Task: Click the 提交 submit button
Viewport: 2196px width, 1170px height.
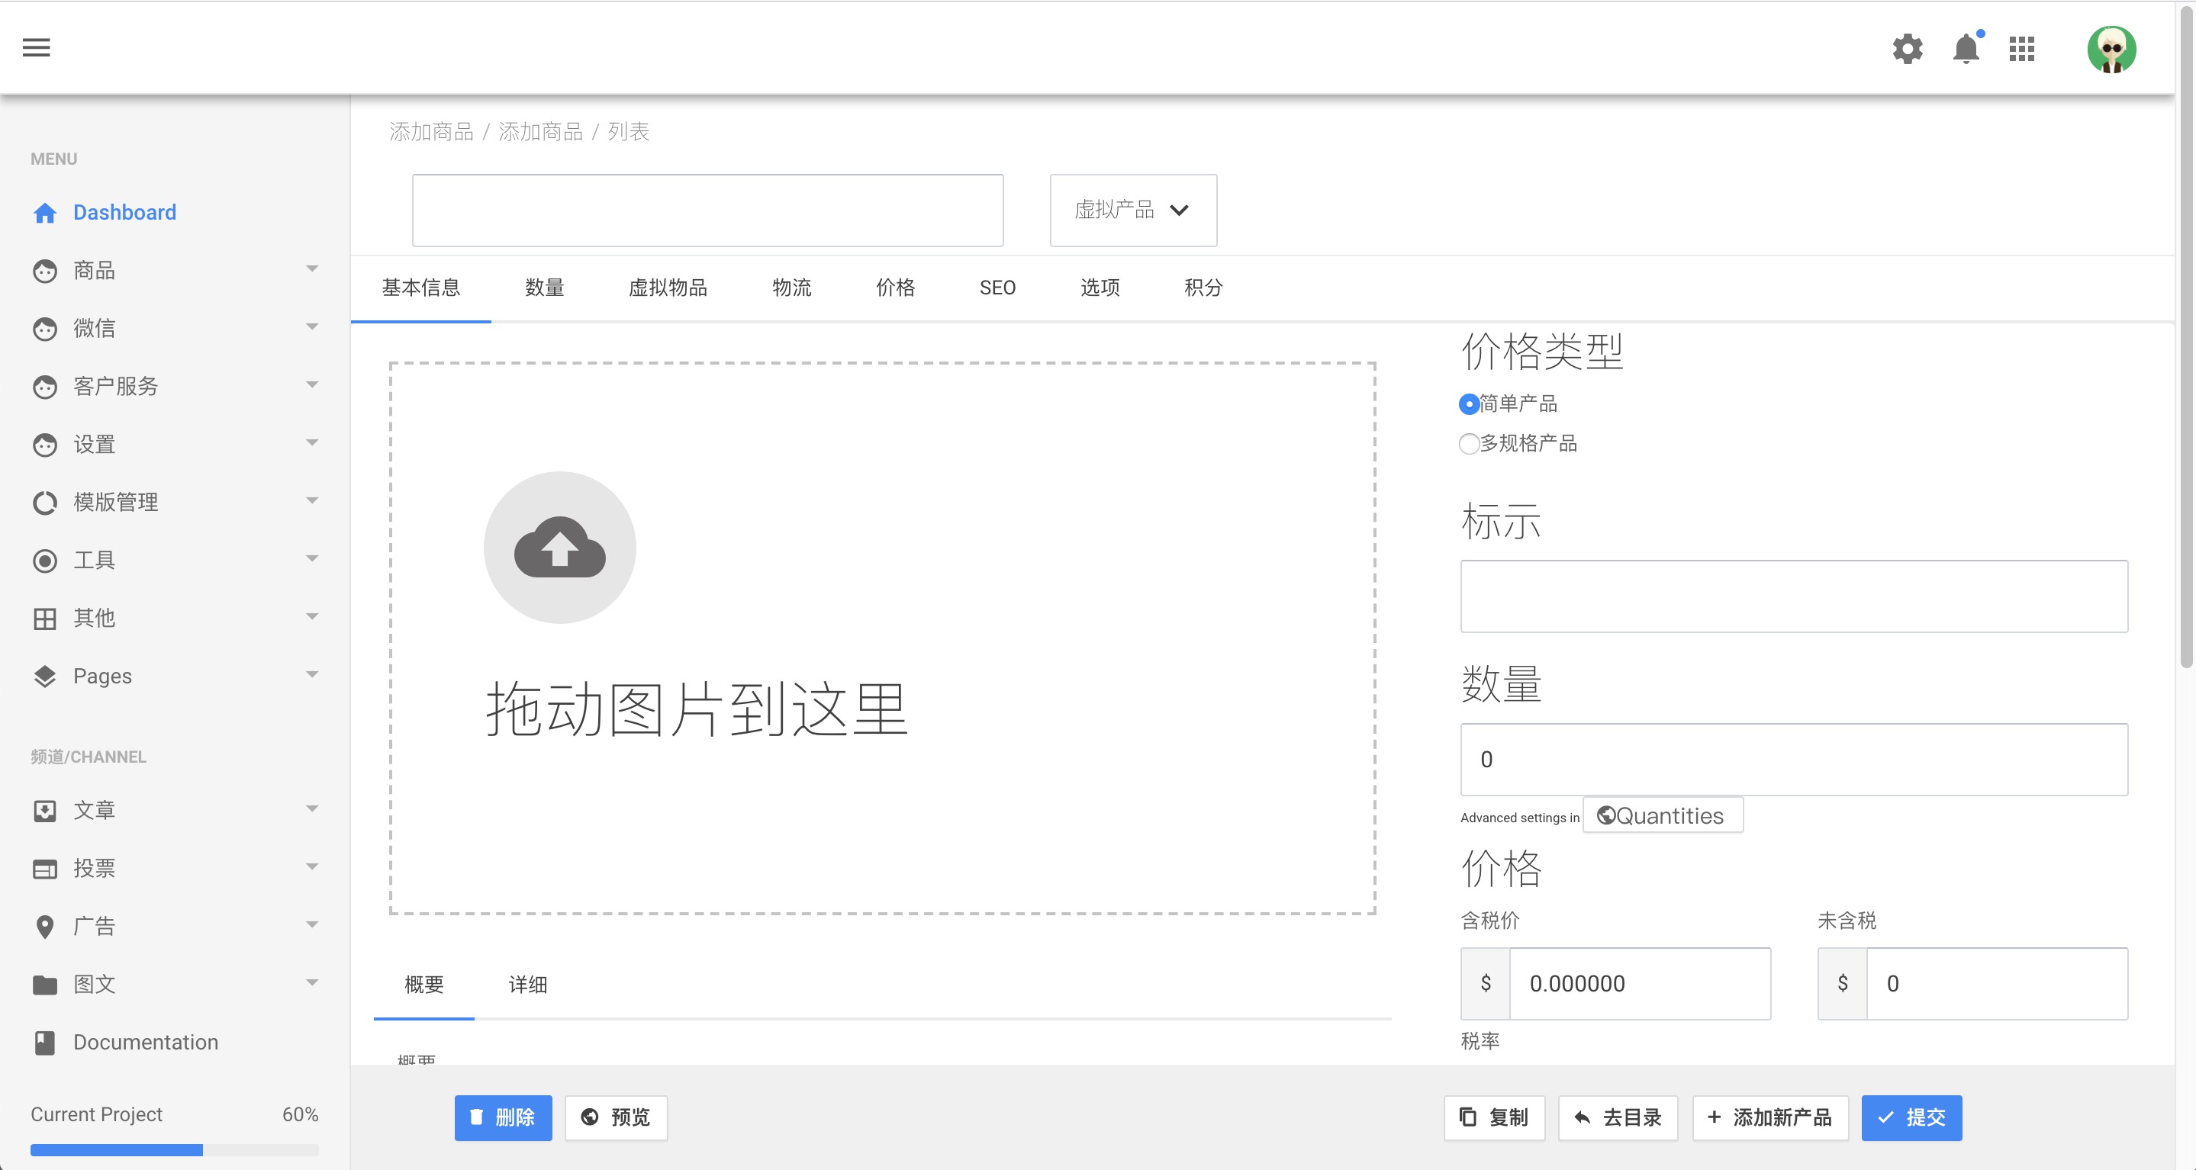Action: [1911, 1117]
